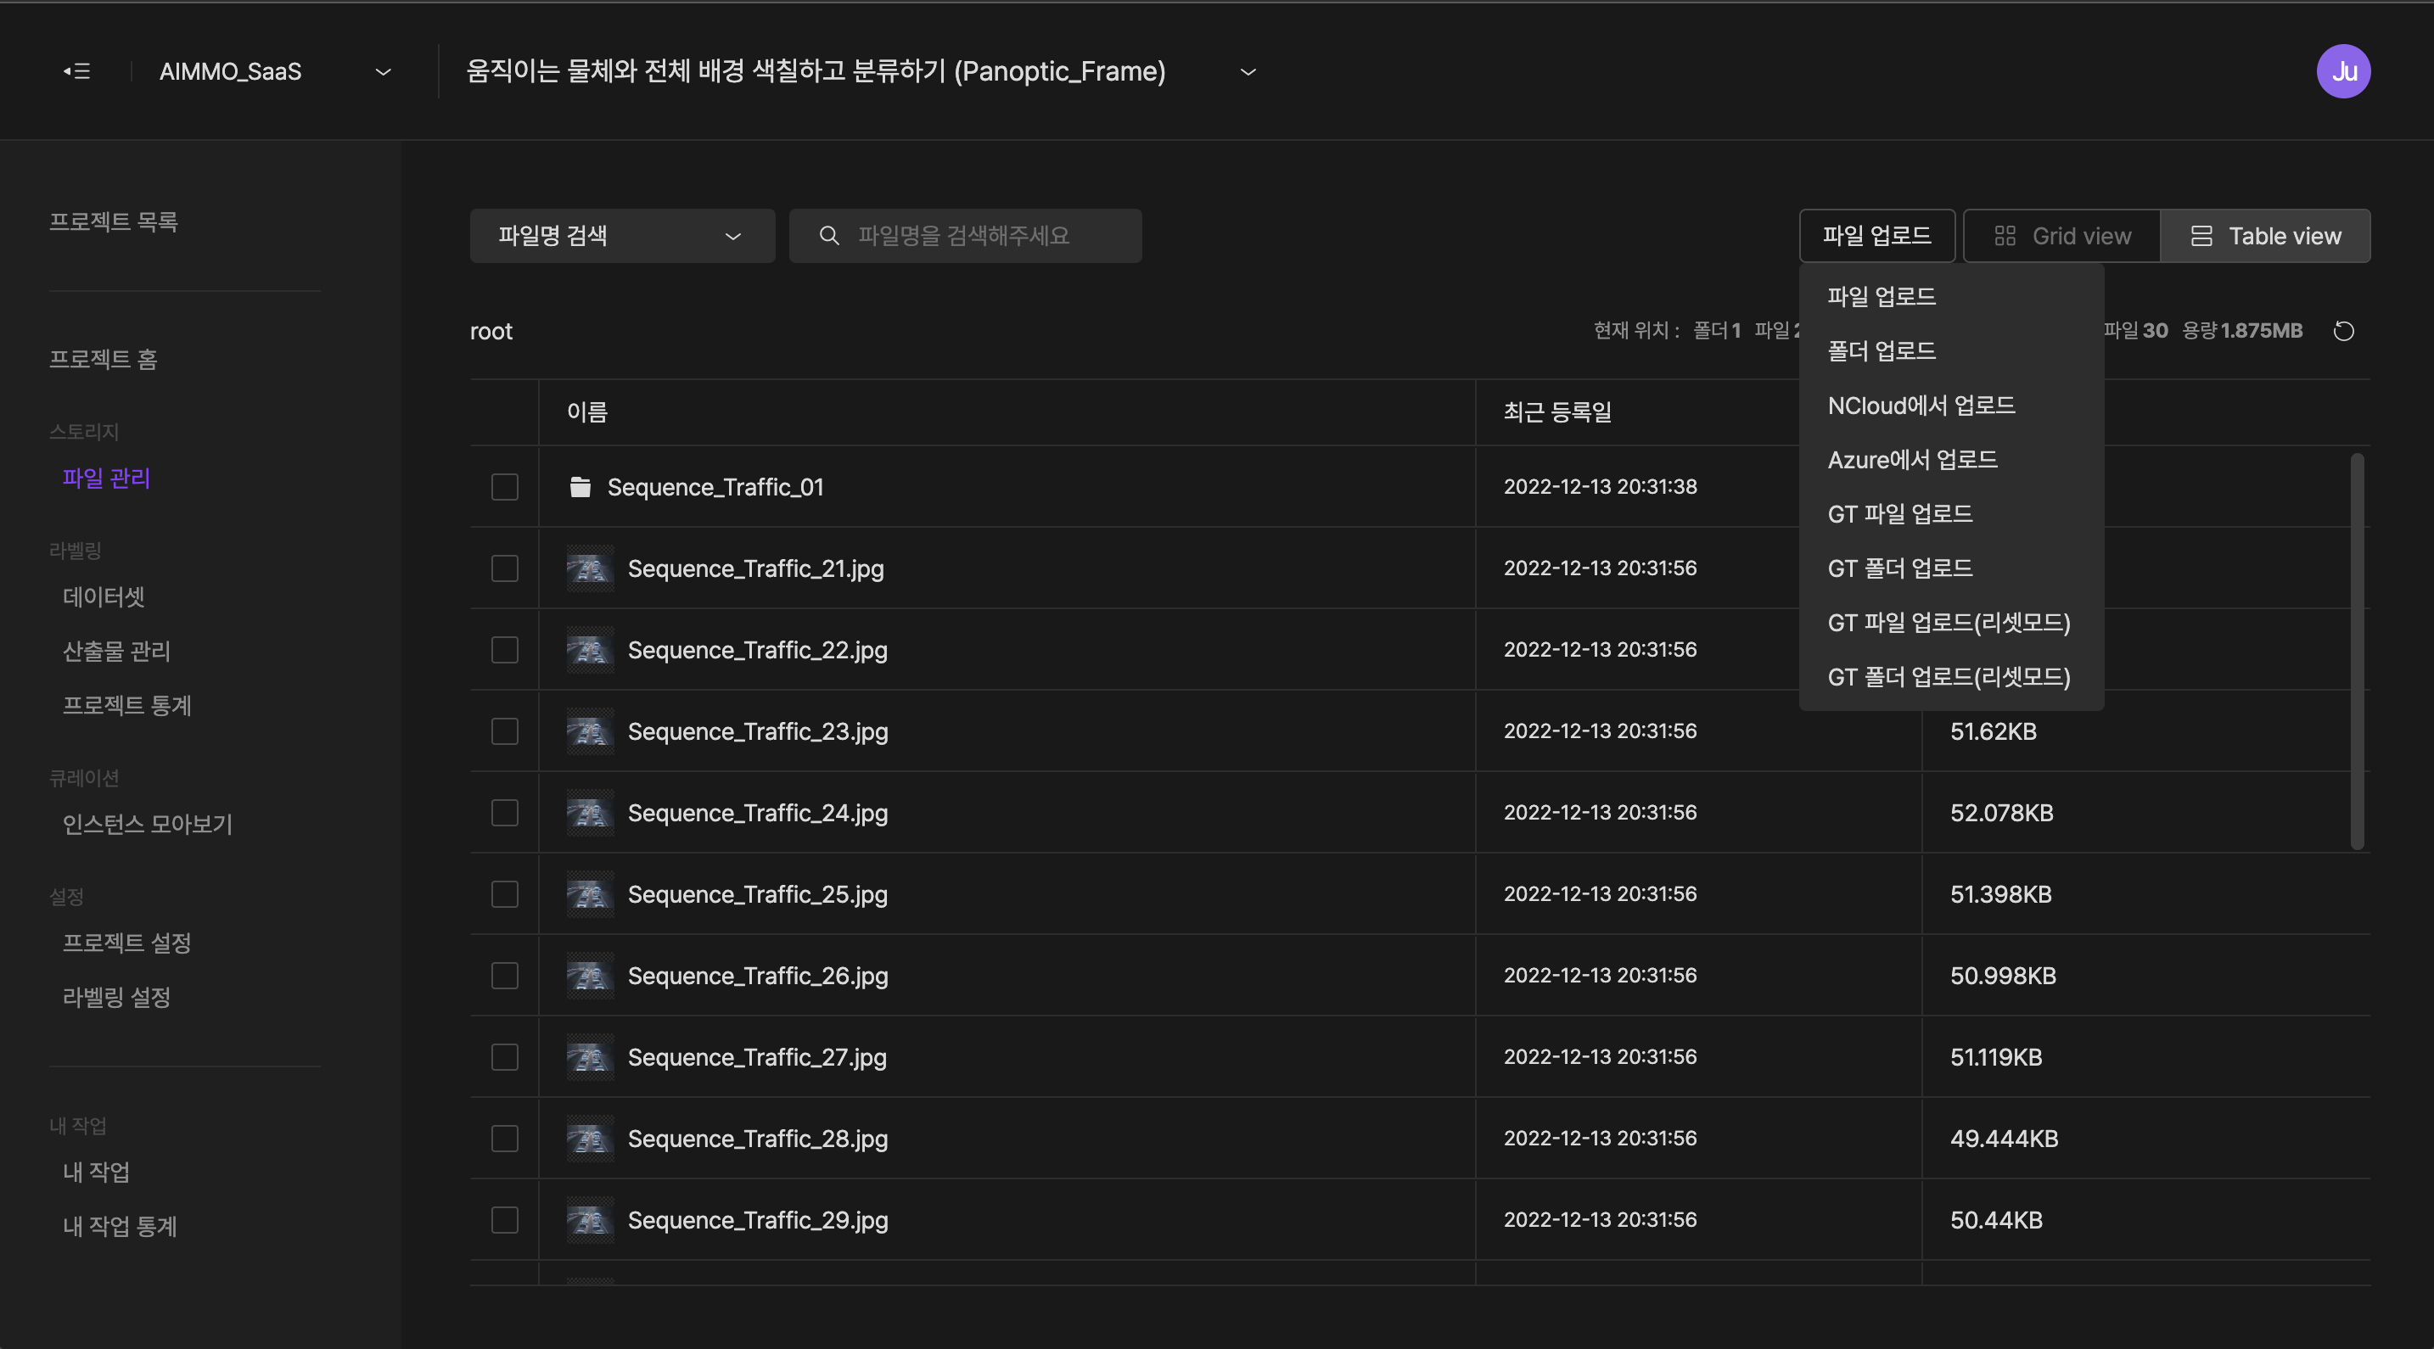Click the file upload icon
The height and width of the screenshot is (1349, 2434).
(x=1876, y=234)
